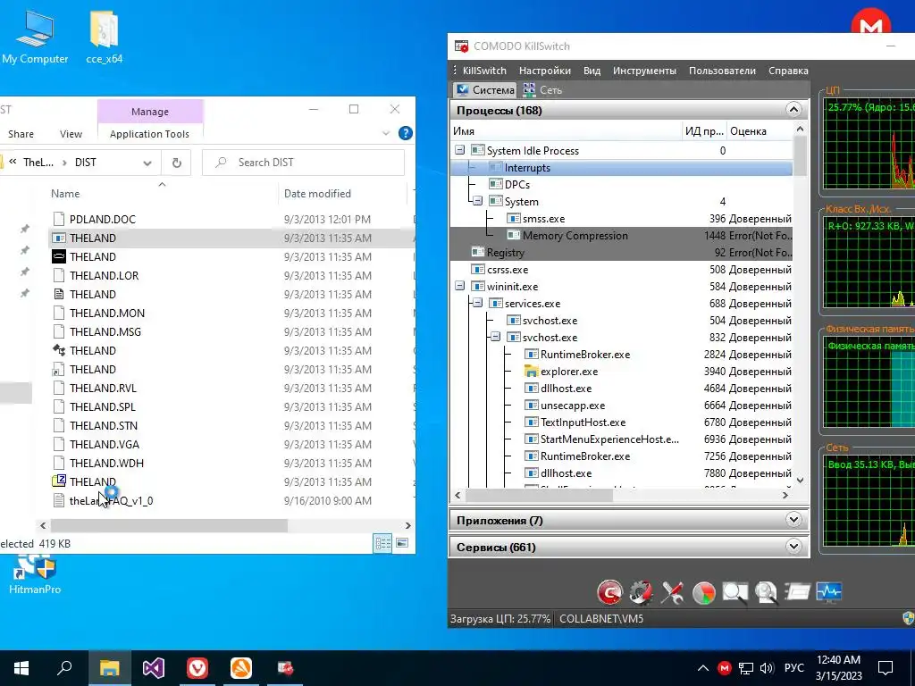This screenshot has width=915, height=686.
Task: Click the screwdriver and wrench tools icon
Action: click(672, 593)
